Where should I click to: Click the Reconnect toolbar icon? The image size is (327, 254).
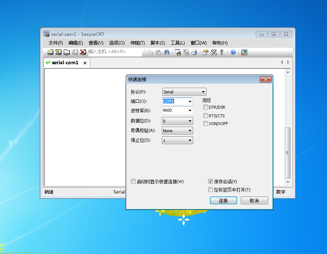click(75, 52)
